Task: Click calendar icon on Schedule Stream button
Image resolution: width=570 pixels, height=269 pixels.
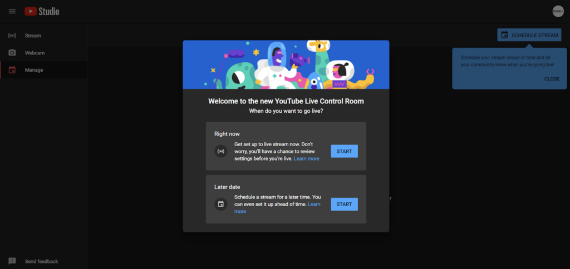Action: [x=504, y=35]
